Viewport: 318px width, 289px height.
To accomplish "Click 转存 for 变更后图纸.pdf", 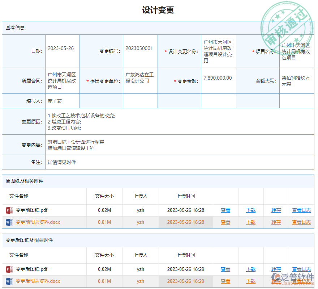I will (276, 269).
